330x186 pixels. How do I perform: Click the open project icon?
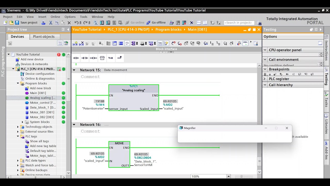[11, 23]
